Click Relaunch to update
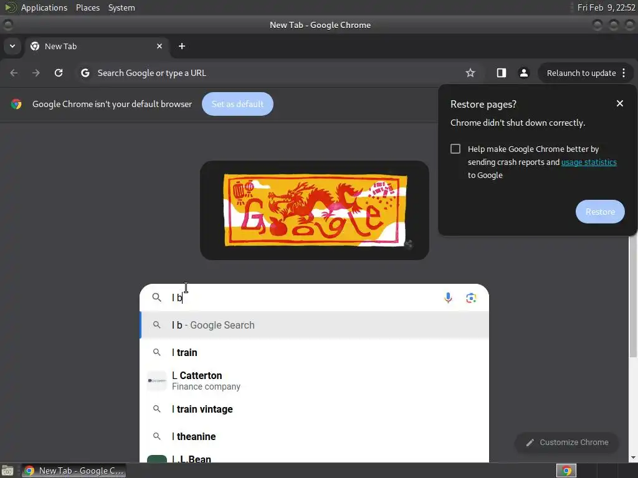638x478 pixels. 581,73
